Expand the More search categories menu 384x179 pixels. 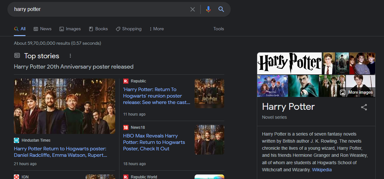(157, 29)
